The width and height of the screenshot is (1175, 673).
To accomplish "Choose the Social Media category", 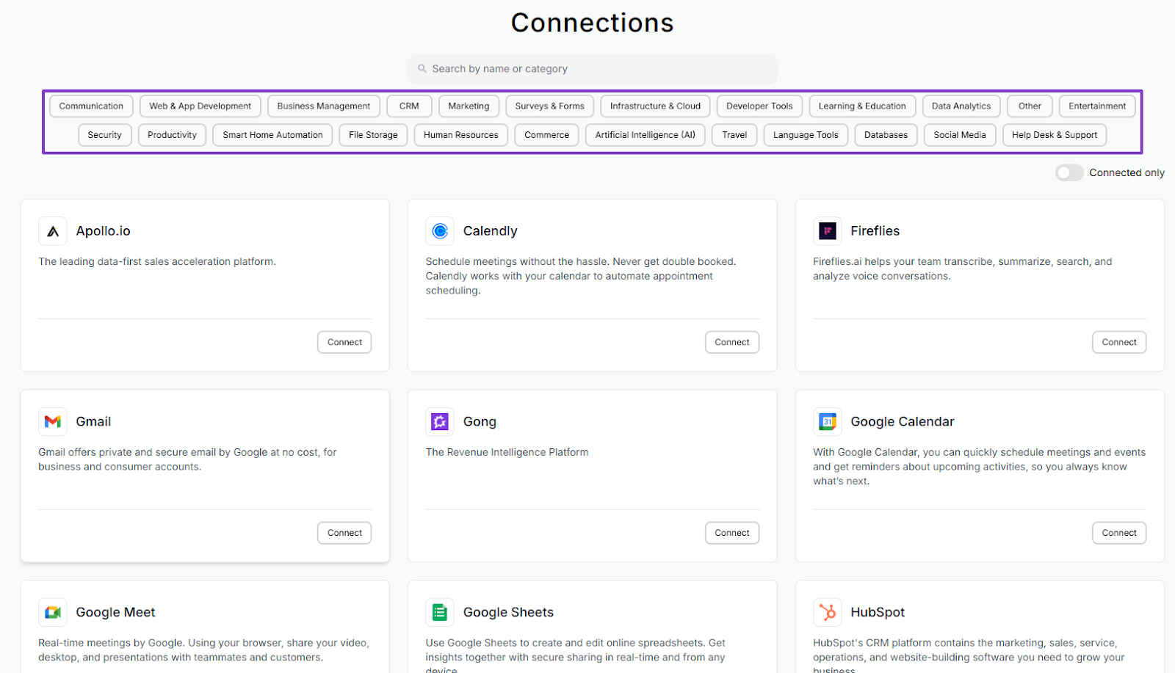I will (x=960, y=135).
